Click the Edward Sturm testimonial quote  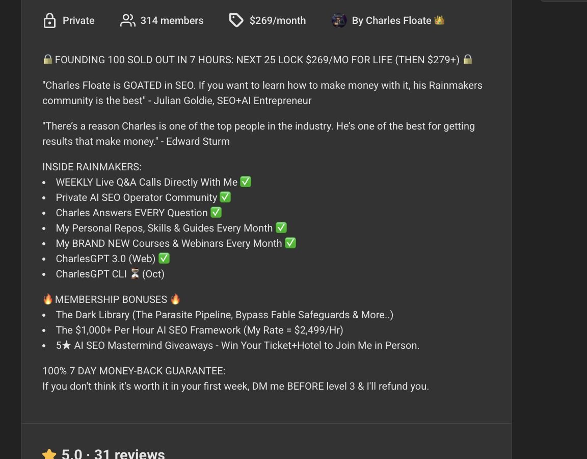pos(258,134)
